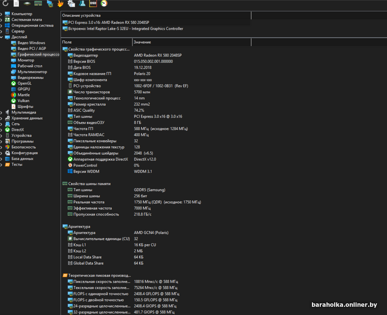Select the FLOPS с двойной точностью row
387x315 pixels.
click(x=156, y=300)
